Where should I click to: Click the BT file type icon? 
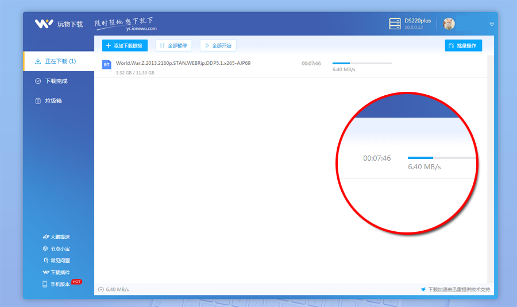(106, 65)
